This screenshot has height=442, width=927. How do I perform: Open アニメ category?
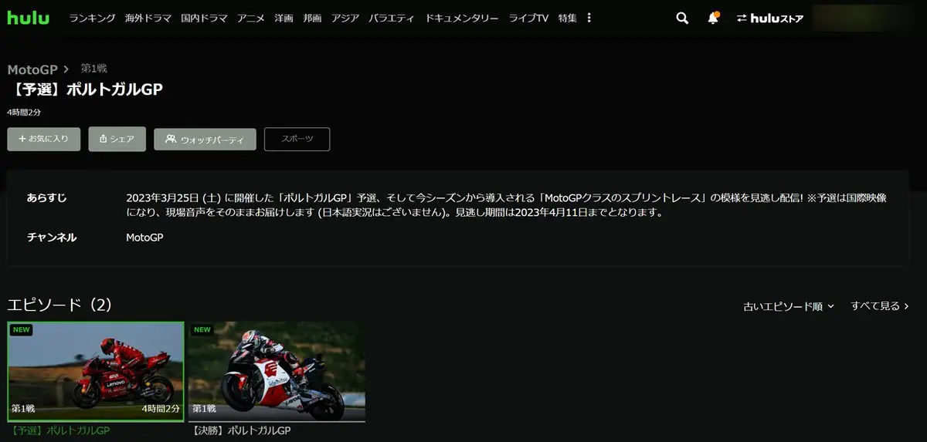coord(251,18)
